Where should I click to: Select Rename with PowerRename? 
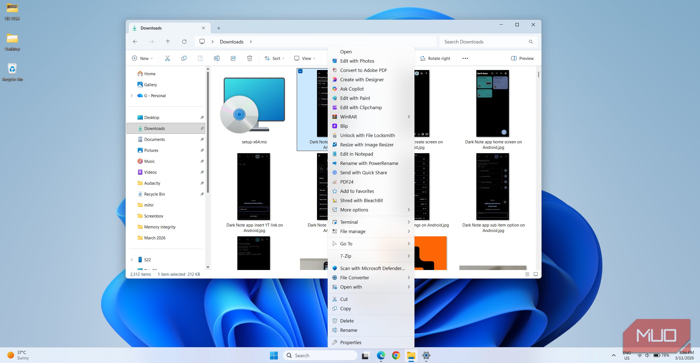tap(371, 163)
